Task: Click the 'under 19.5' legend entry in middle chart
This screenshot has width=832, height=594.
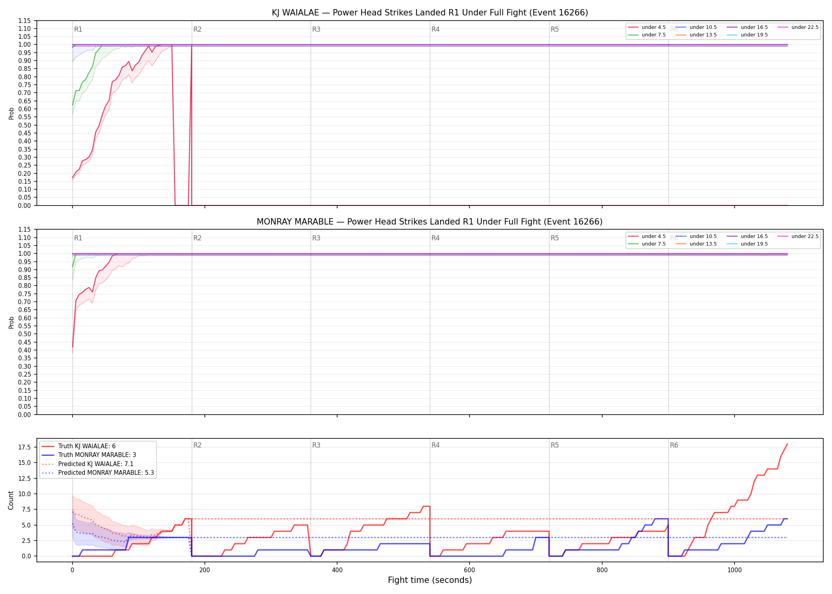Action: [x=747, y=244]
